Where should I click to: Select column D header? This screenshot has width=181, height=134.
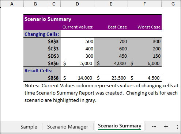[x=77, y=4]
